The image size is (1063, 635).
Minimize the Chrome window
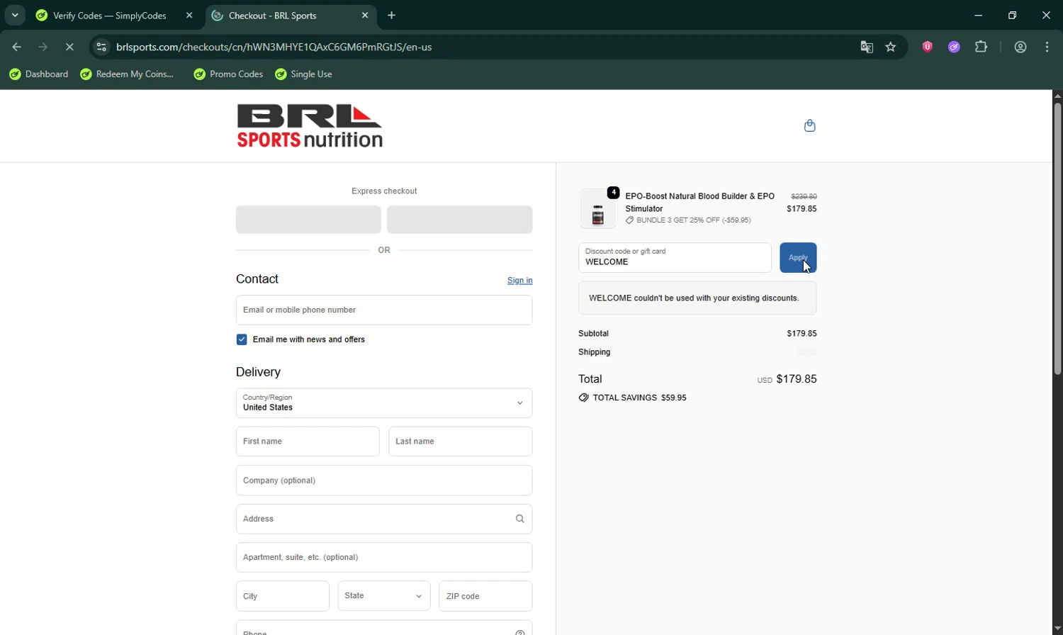pos(979,15)
